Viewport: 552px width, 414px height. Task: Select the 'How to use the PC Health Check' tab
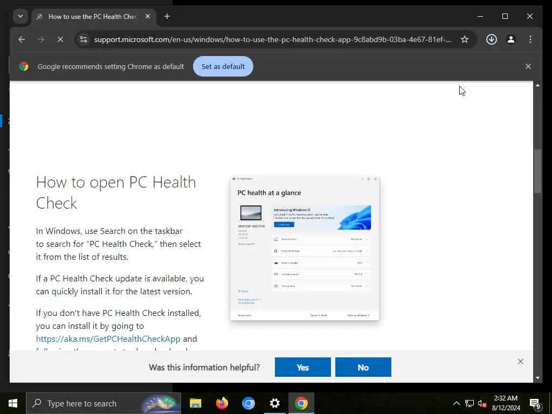click(92, 17)
